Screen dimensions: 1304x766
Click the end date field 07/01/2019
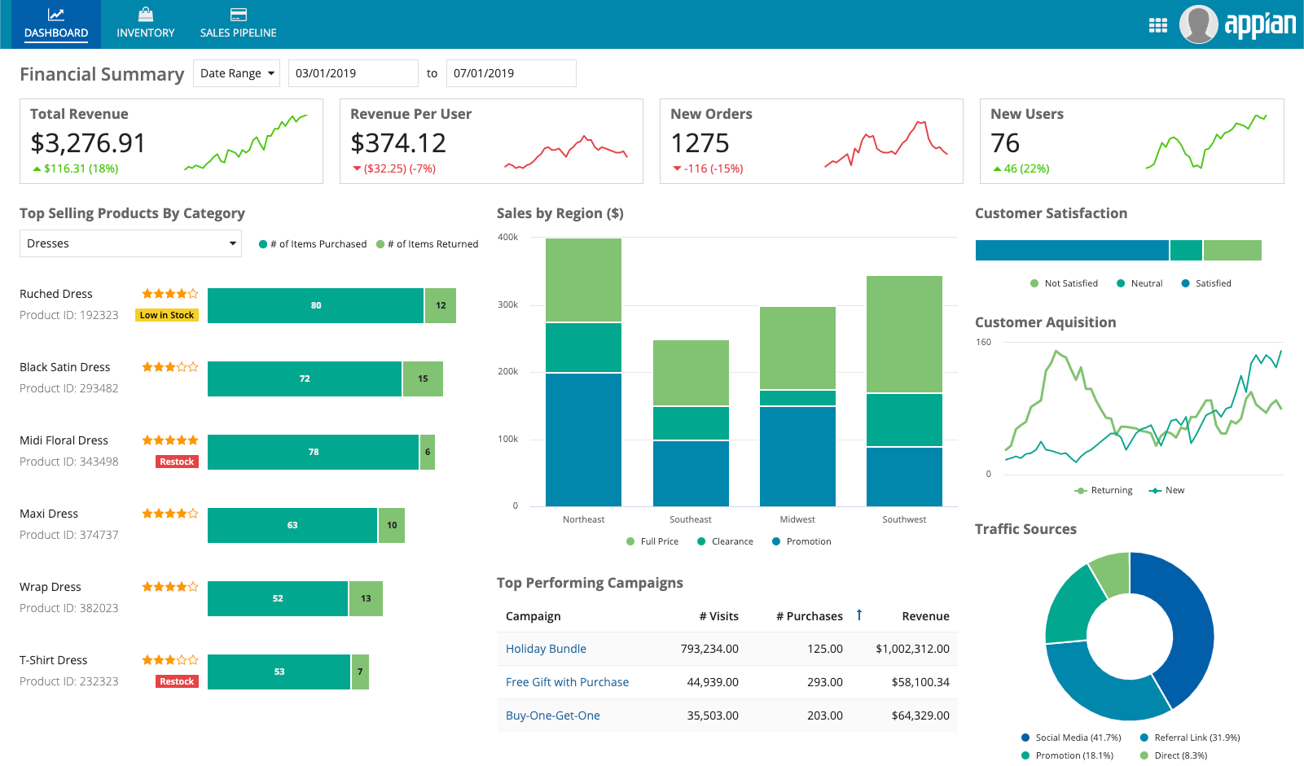512,73
